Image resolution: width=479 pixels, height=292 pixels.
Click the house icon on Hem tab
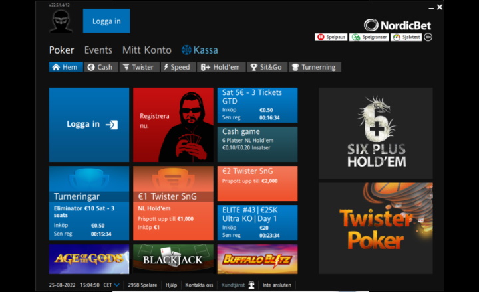(56, 67)
